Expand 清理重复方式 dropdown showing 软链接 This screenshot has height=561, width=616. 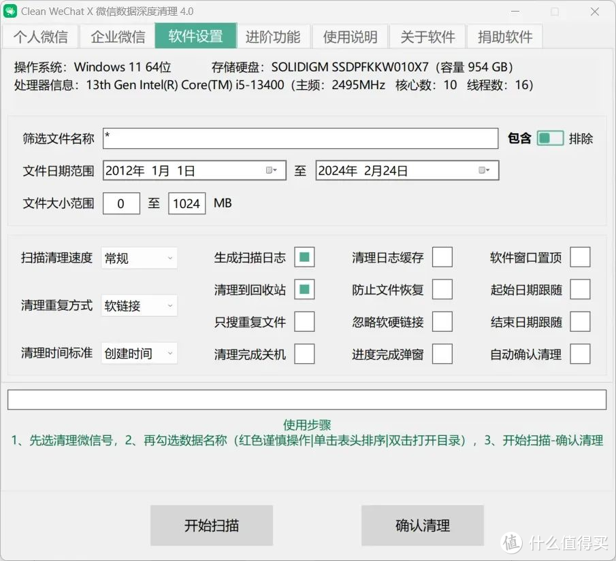tap(139, 305)
